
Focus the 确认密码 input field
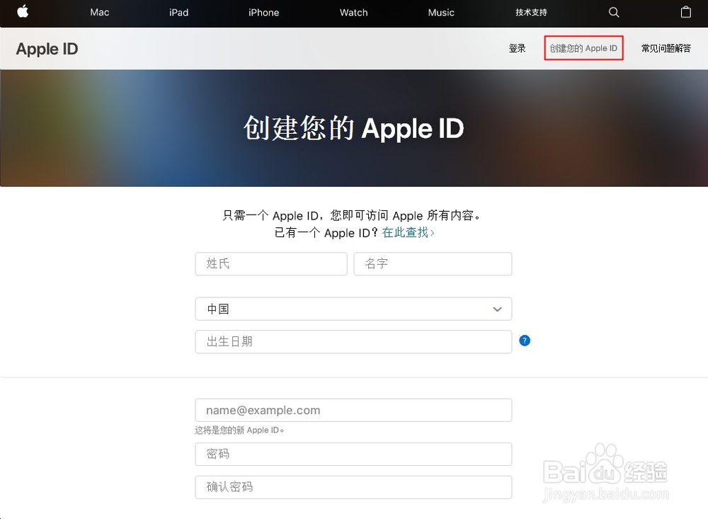click(x=353, y=487)
